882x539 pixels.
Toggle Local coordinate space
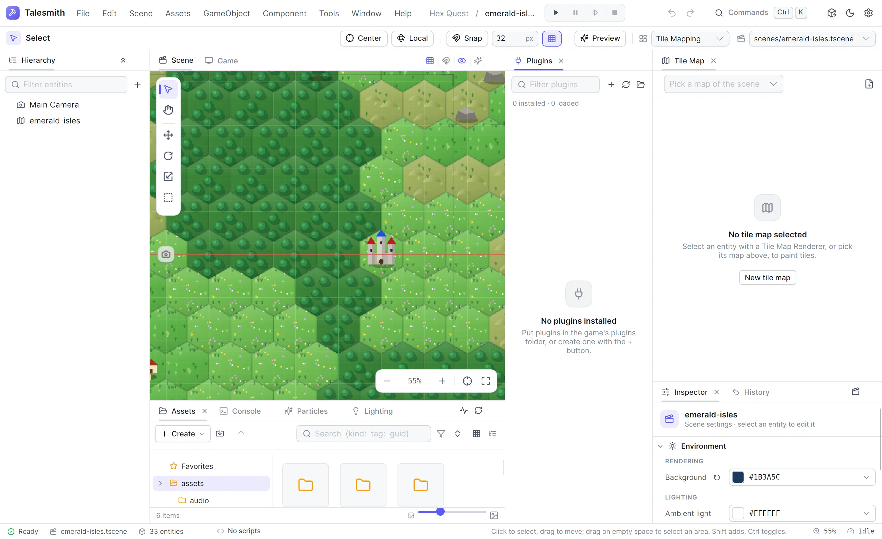pos(412,38)
